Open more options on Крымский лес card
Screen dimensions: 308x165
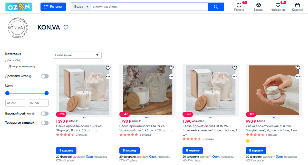pos(171,76)
